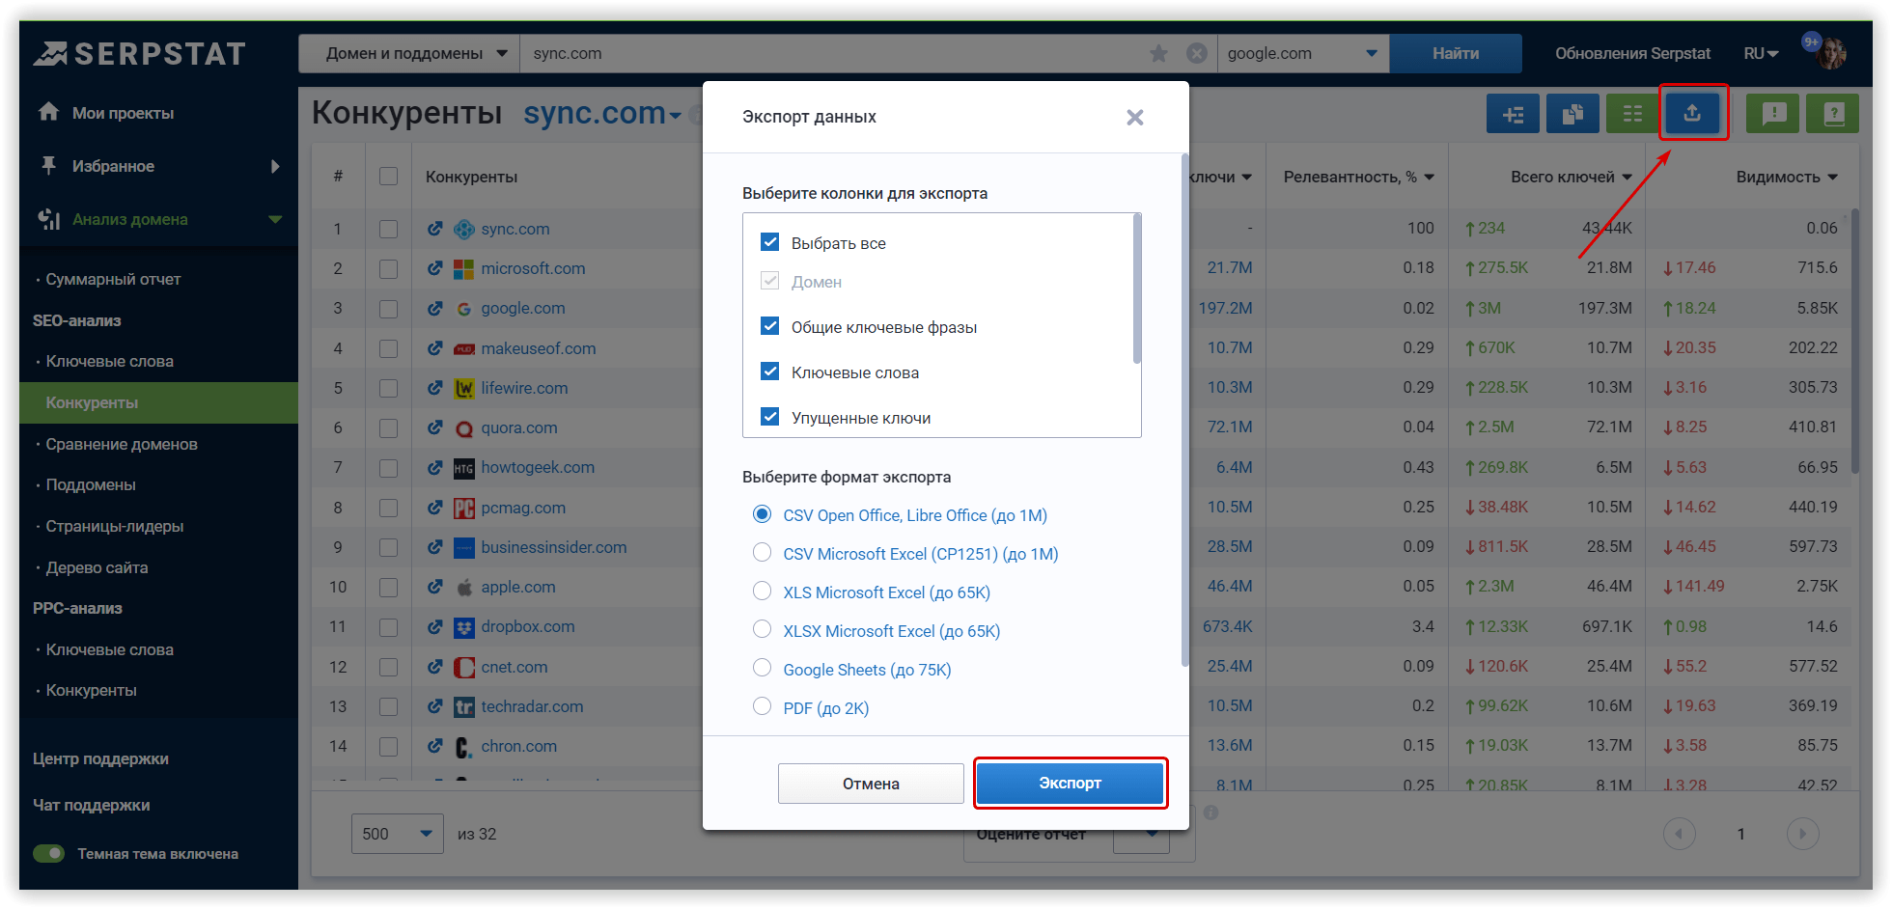Click the export upload icon in toolbar
1892x909 pixels.
coord(1692,114)
